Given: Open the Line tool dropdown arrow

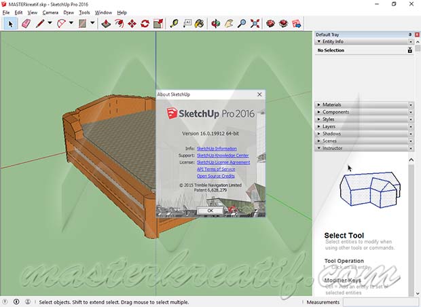Looking at the screenshot, I should click(x=50, y=23).
